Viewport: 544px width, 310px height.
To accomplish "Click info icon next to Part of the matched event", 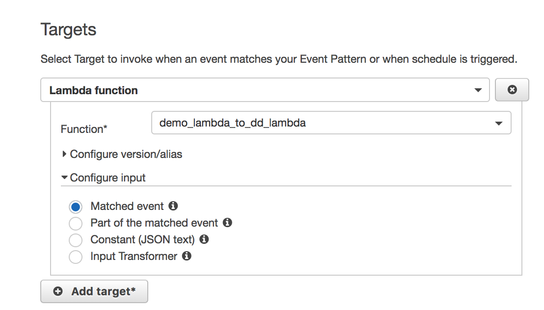I will [227, 223].
